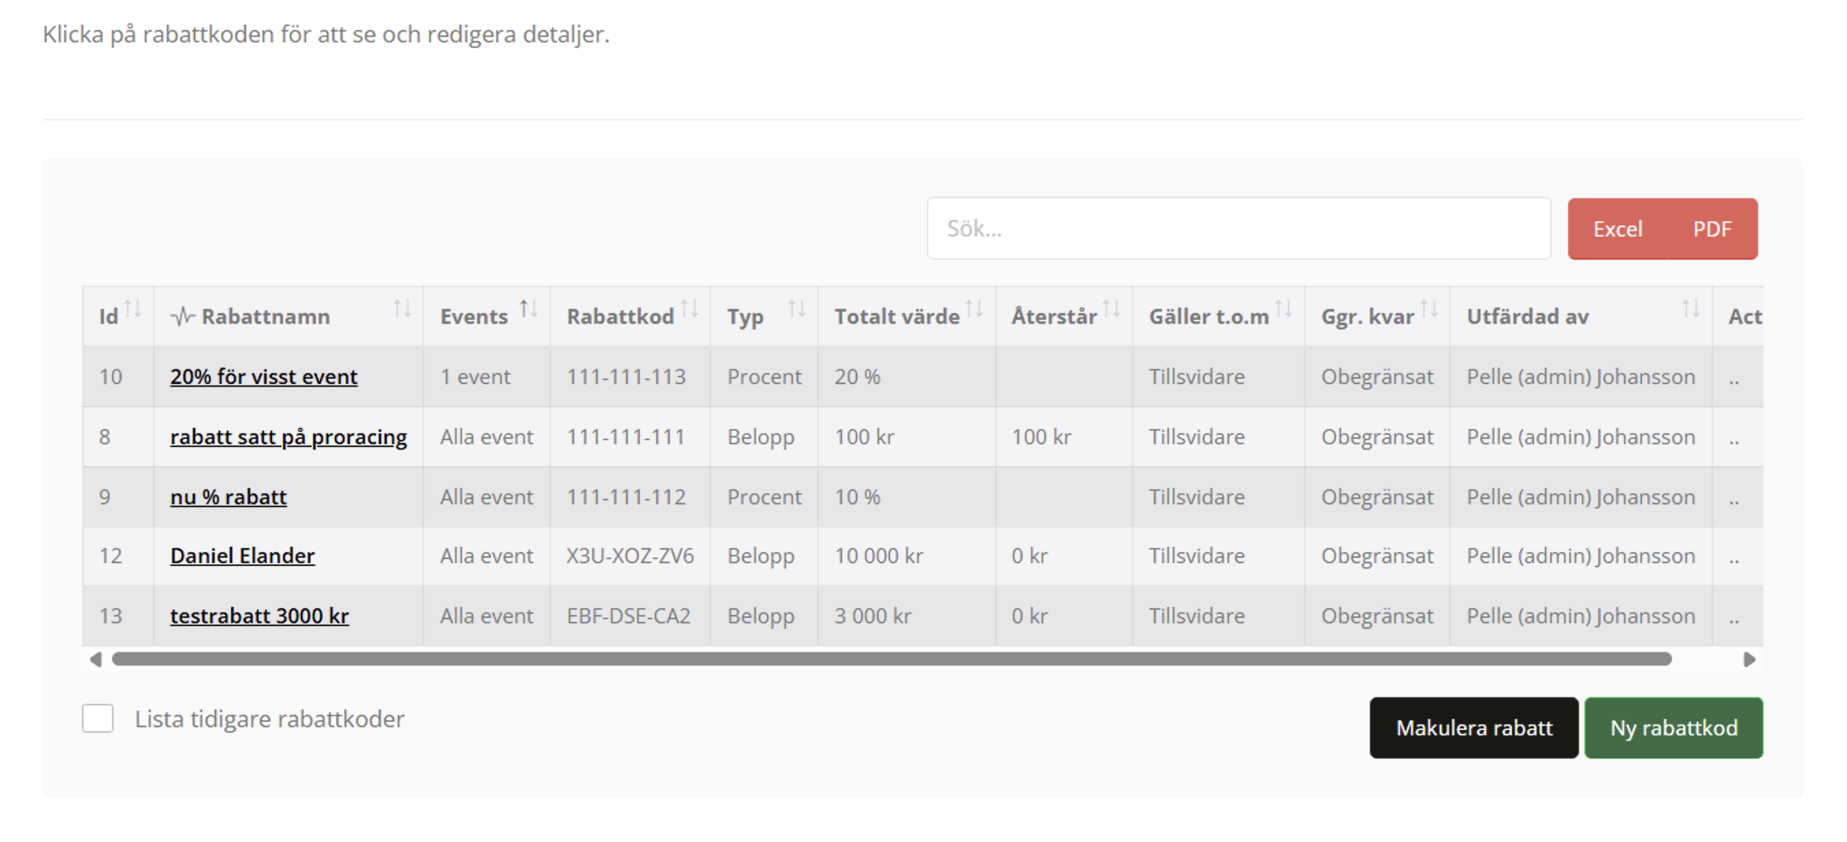This screenshot has height=842, width=1847.
Task: Sort table by Id column arrows
Action: pos(133,310)
